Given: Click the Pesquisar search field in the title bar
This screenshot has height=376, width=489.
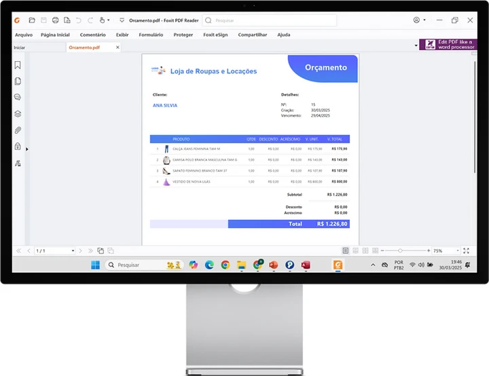Looking at the screenshot, I should pos(272,20).
